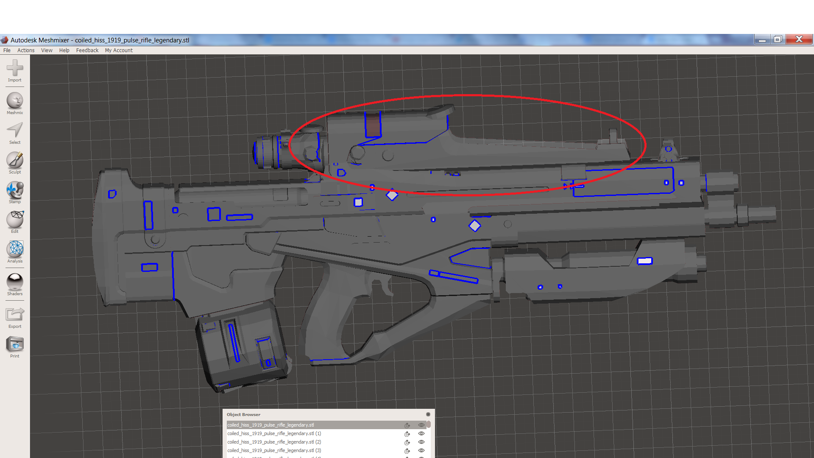Restore down the Meshmixer window
The width and height of the screenshot is (814, 458).
pyautogui.click(x=778, y=39)
